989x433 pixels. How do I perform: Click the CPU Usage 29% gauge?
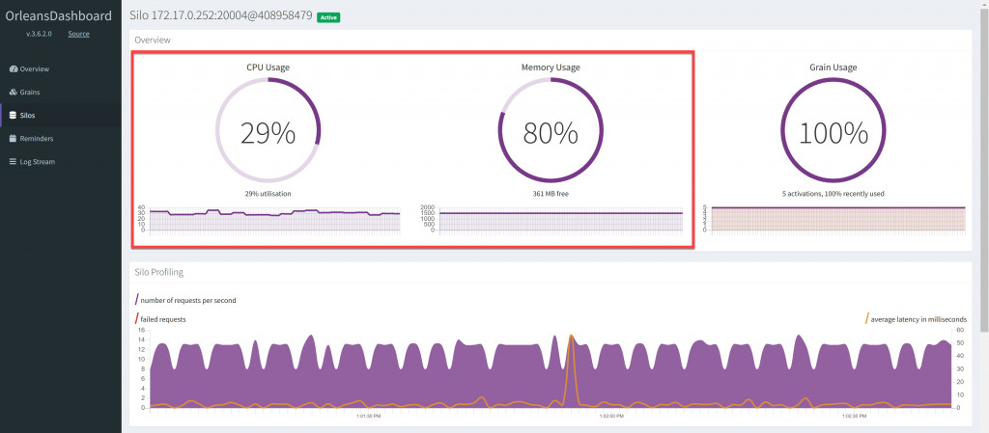pos(268,131)
